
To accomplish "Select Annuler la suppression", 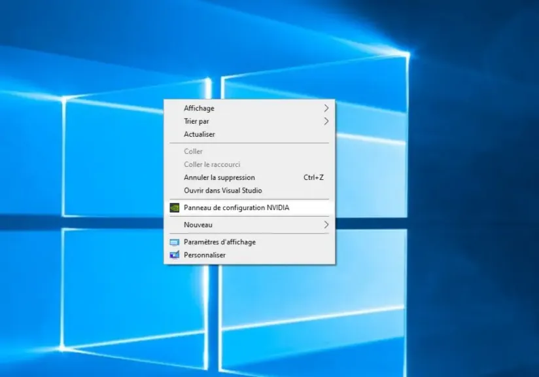I will point(249,178).
